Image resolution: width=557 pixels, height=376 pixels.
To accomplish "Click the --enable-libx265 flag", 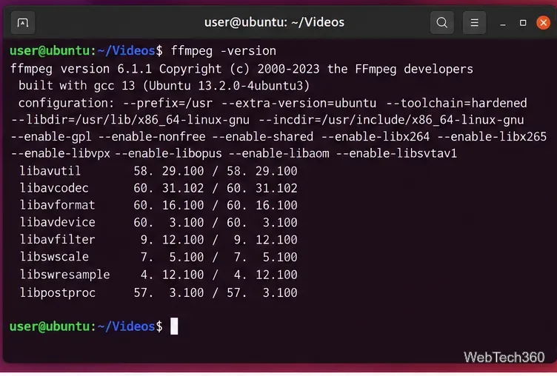I will pos(492,137).
